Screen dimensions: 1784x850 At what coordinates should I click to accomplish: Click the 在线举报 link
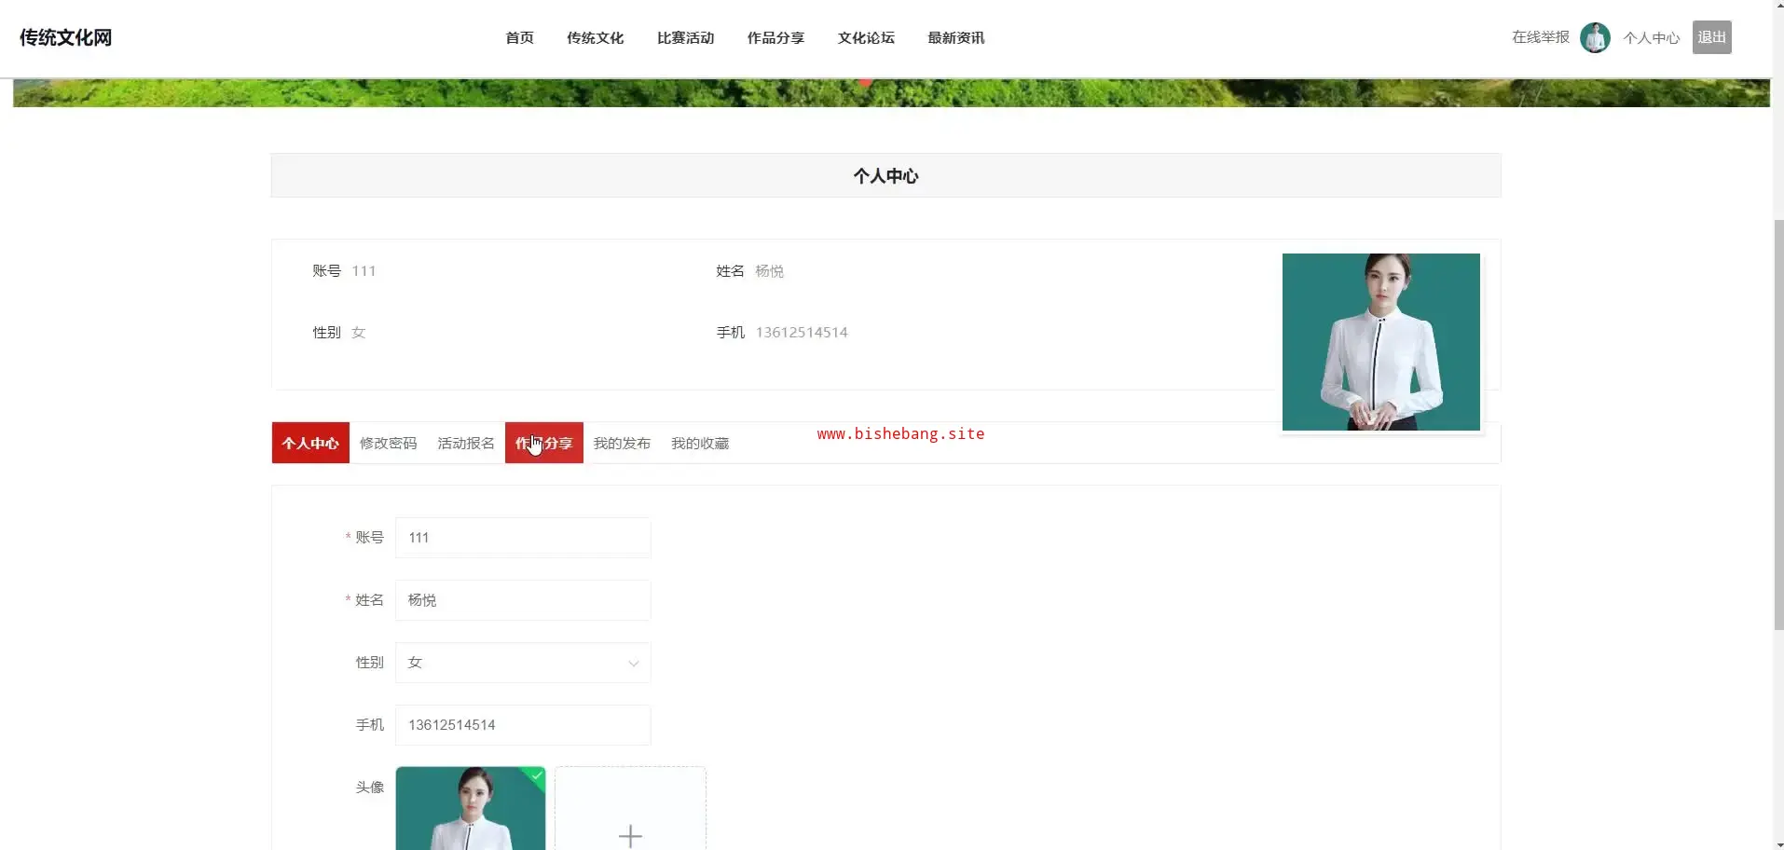(1540, 37)
